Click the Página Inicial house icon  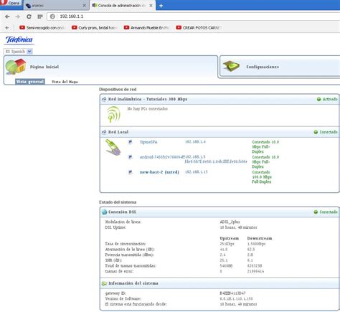click(16, 67)
